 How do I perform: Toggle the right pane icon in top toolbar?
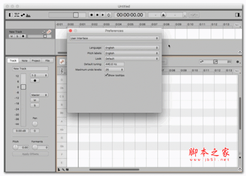click(x=238, y=15)
